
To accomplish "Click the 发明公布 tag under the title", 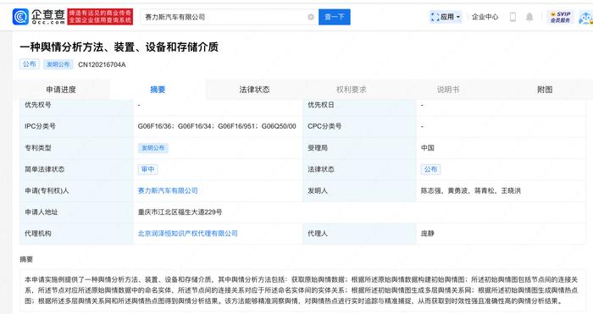I will pyautogui.click(x=58, y=64).
